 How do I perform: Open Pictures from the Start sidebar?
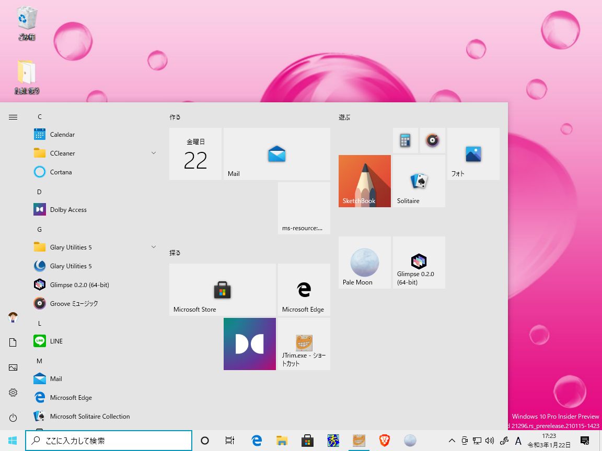[x=13, y=367]
